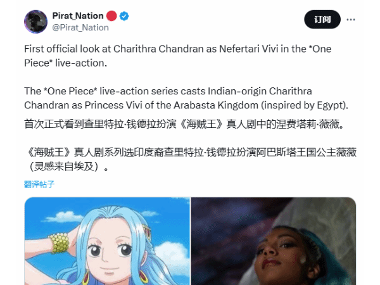Open Pirat_Nation's round profile avatar
380x285 pixels.
pyautogui.click(x=36, y=22)
